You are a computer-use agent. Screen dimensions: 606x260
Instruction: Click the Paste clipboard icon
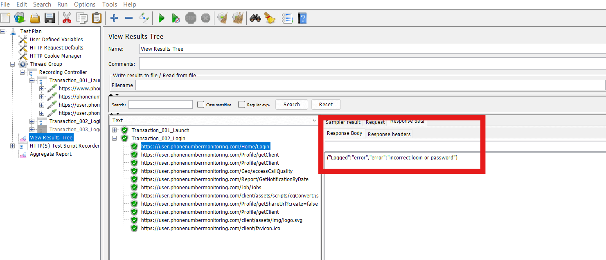(97, 18)
